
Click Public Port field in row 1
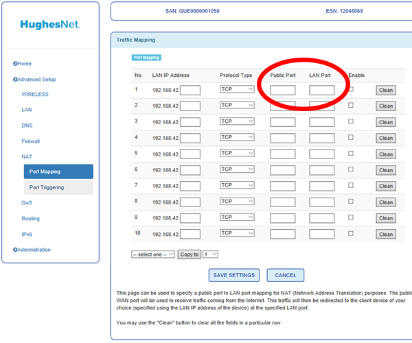pyautogui.click(x=283, y=91)
